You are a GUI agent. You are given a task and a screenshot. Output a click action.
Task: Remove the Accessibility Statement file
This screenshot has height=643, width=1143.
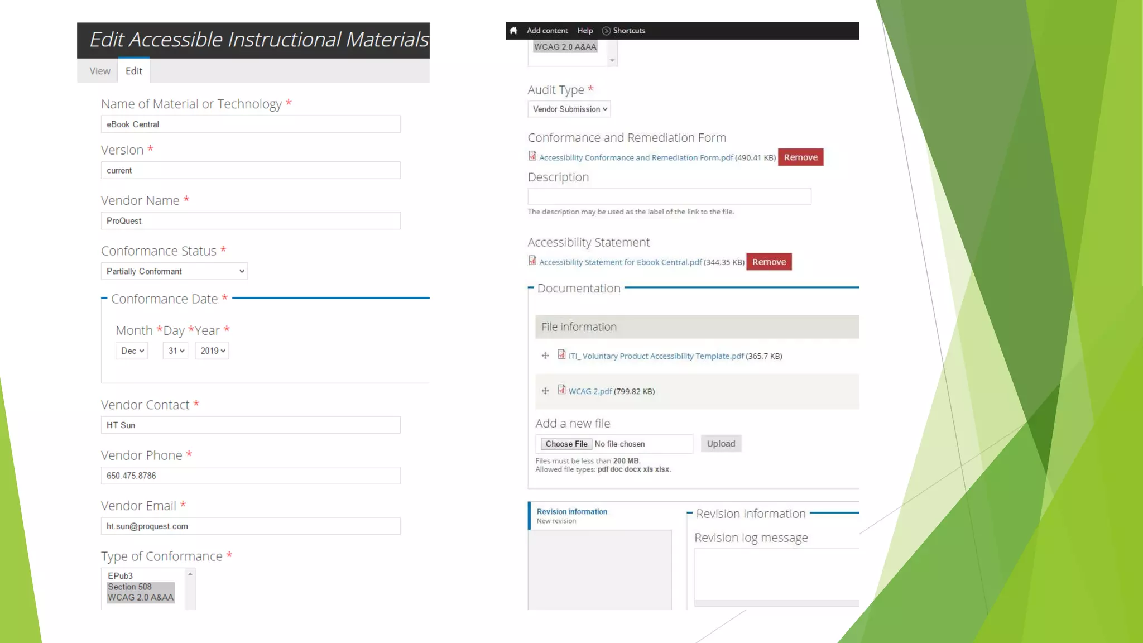(x=769, y=262)
